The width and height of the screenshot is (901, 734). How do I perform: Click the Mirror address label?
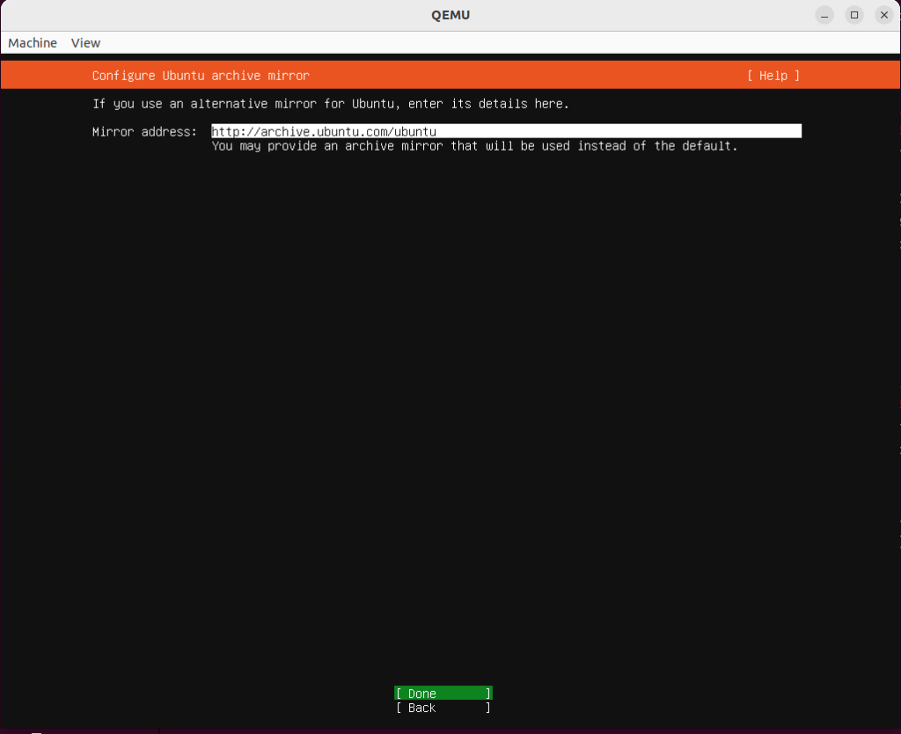(145, 132)
